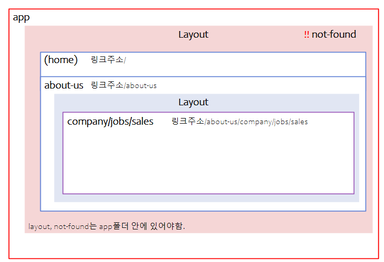Viewport: 384px width, 262px height.
Task: Click the red "!!" warning mark
Action: (x=307, y=34)
